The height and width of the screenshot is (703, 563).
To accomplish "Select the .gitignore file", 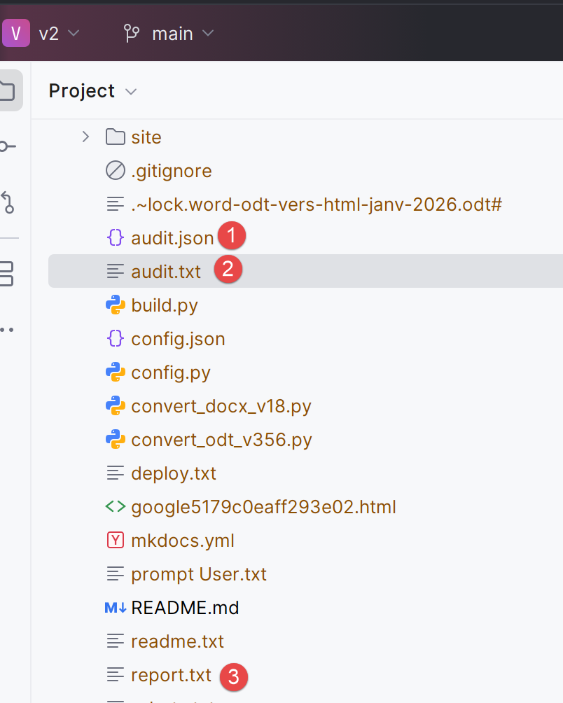I will pos(171,171).
